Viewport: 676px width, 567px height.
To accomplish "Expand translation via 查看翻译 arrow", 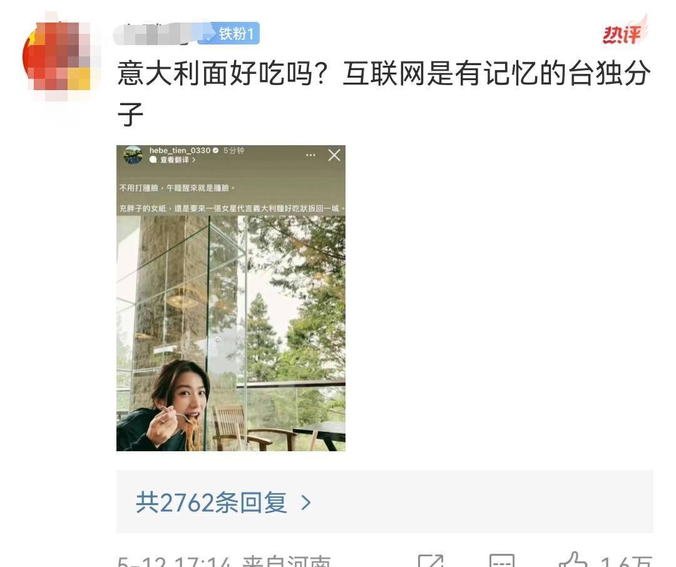I will pyautogui.click(x=193, y=160).
